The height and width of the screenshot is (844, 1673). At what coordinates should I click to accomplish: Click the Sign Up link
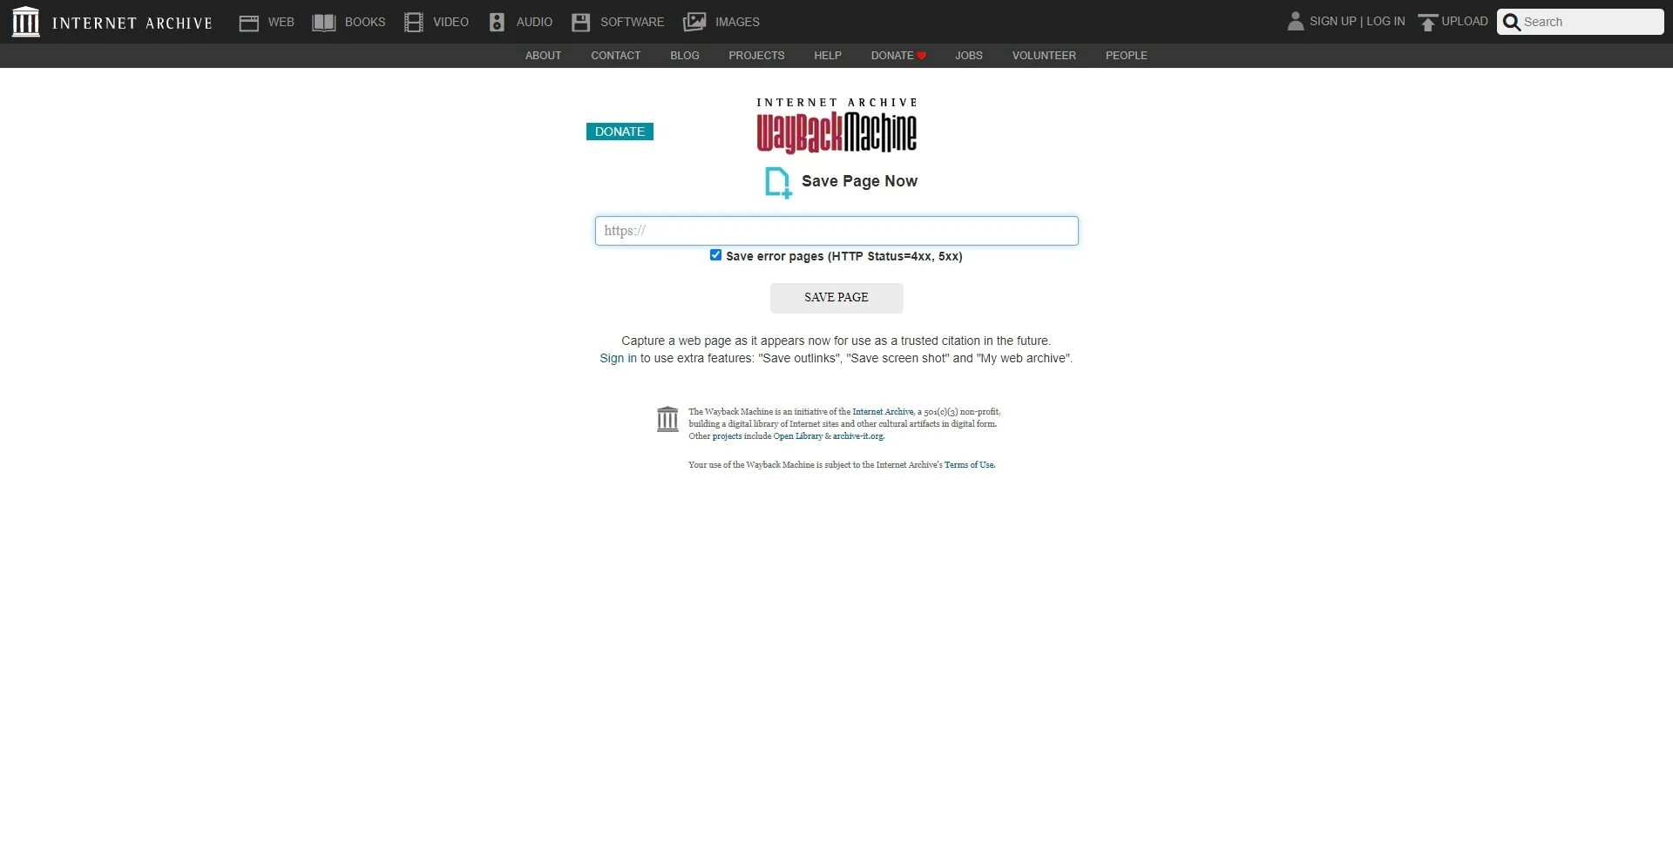pos(1333,21)
